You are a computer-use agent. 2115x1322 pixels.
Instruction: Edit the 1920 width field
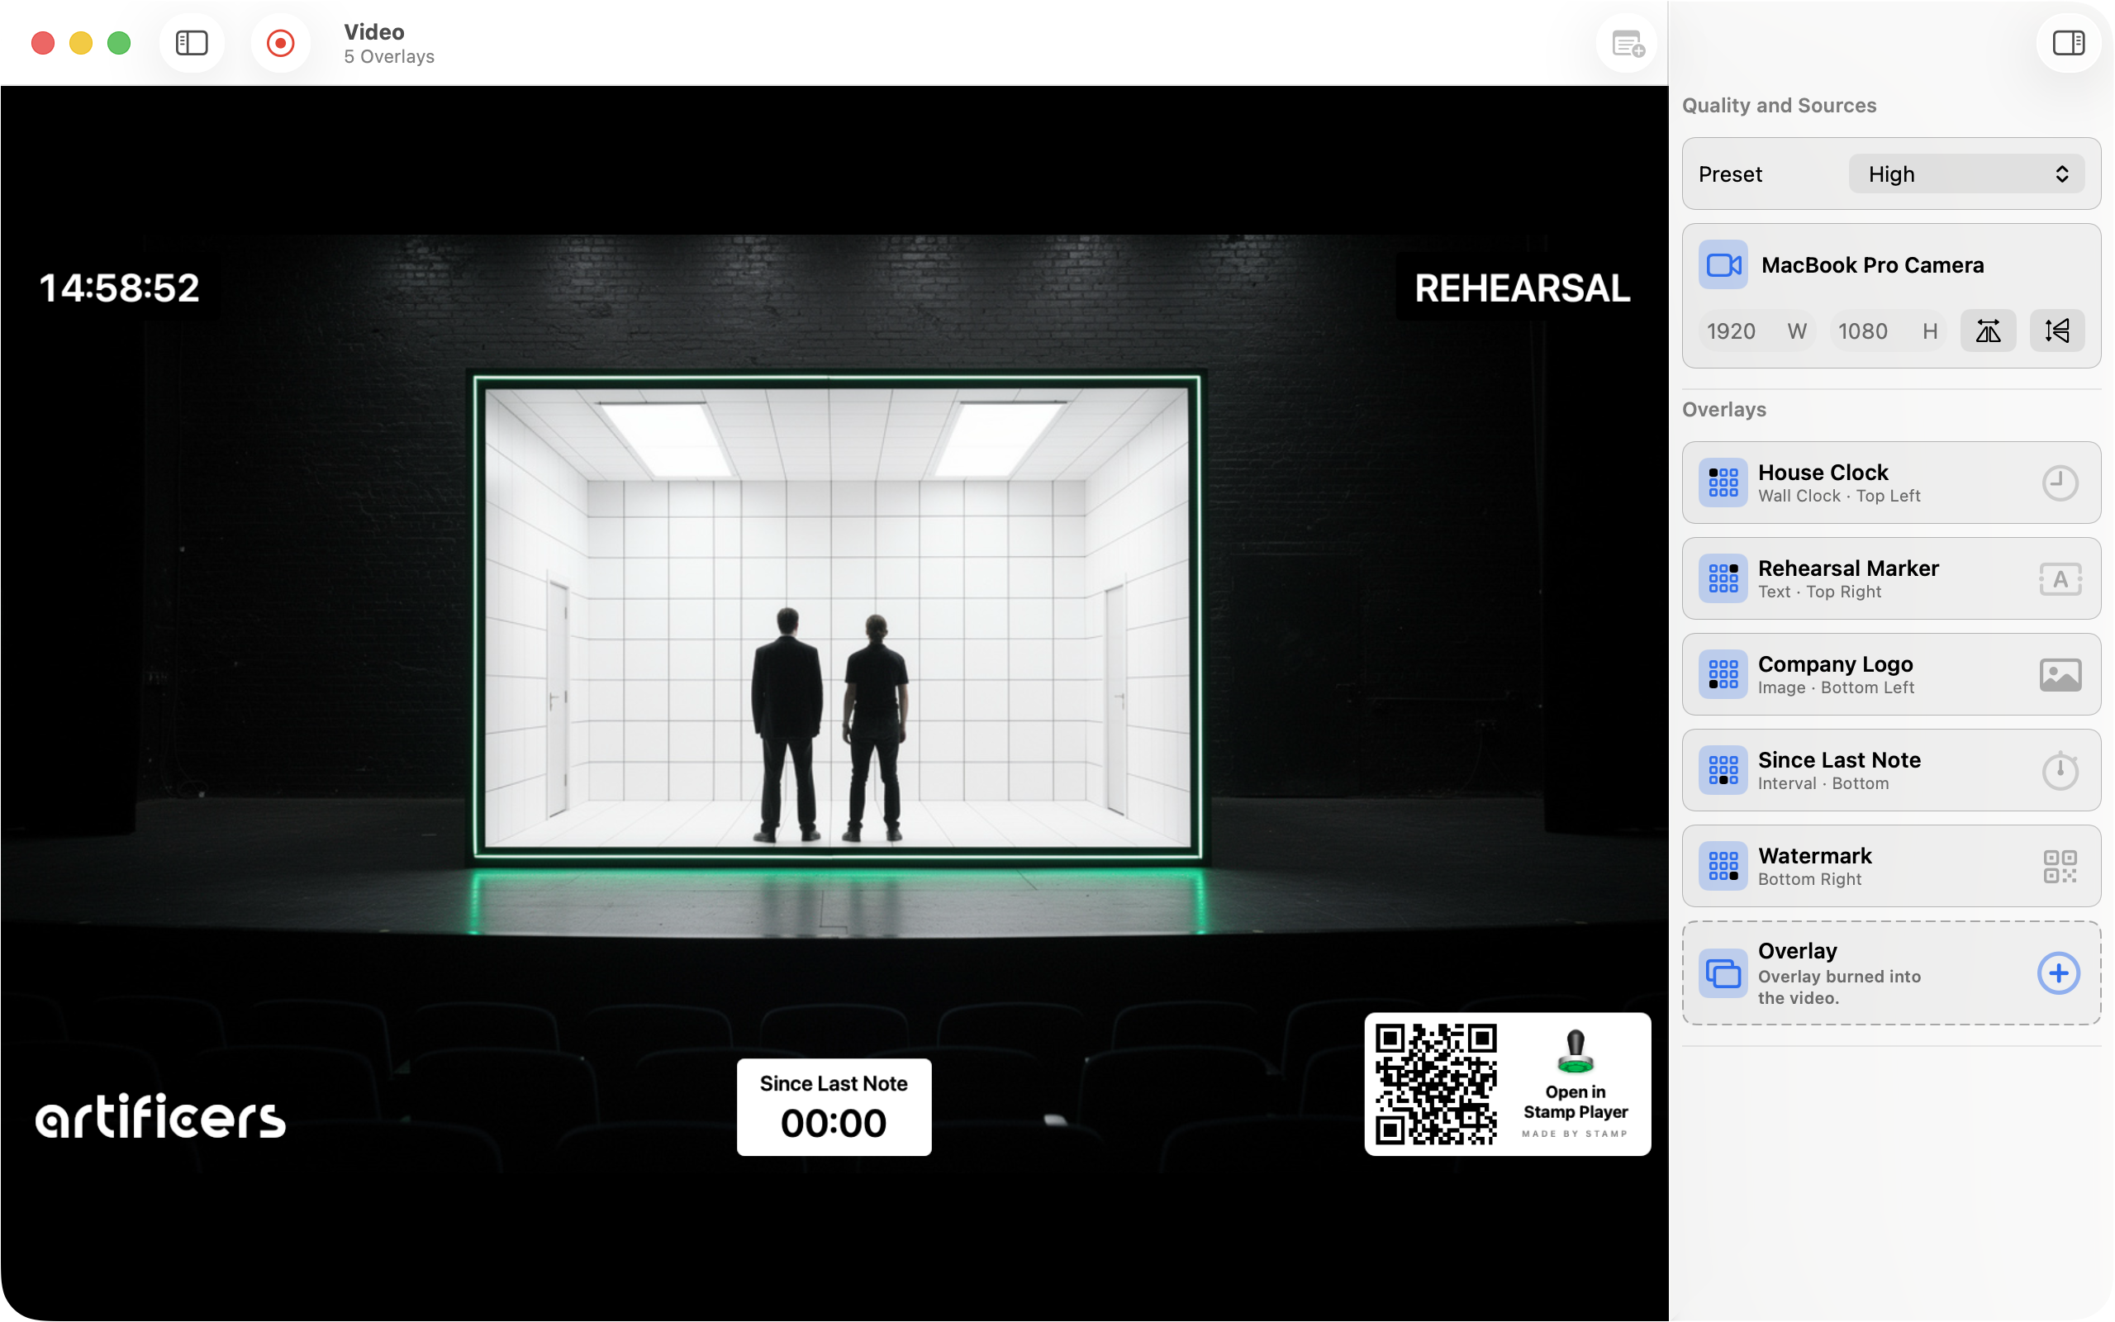[x=1756, y=331]
